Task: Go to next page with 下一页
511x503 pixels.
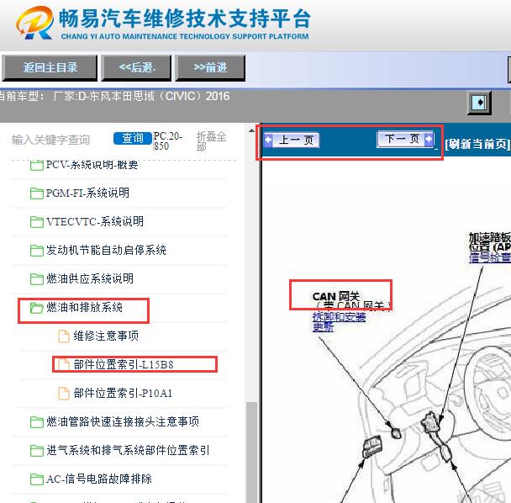Action: click(x=405, y=139)
